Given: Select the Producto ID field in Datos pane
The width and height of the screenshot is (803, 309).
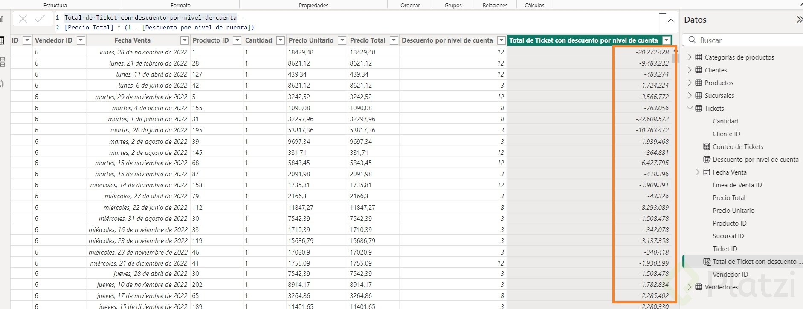Looking at the screenshot, I should (730, 223).
